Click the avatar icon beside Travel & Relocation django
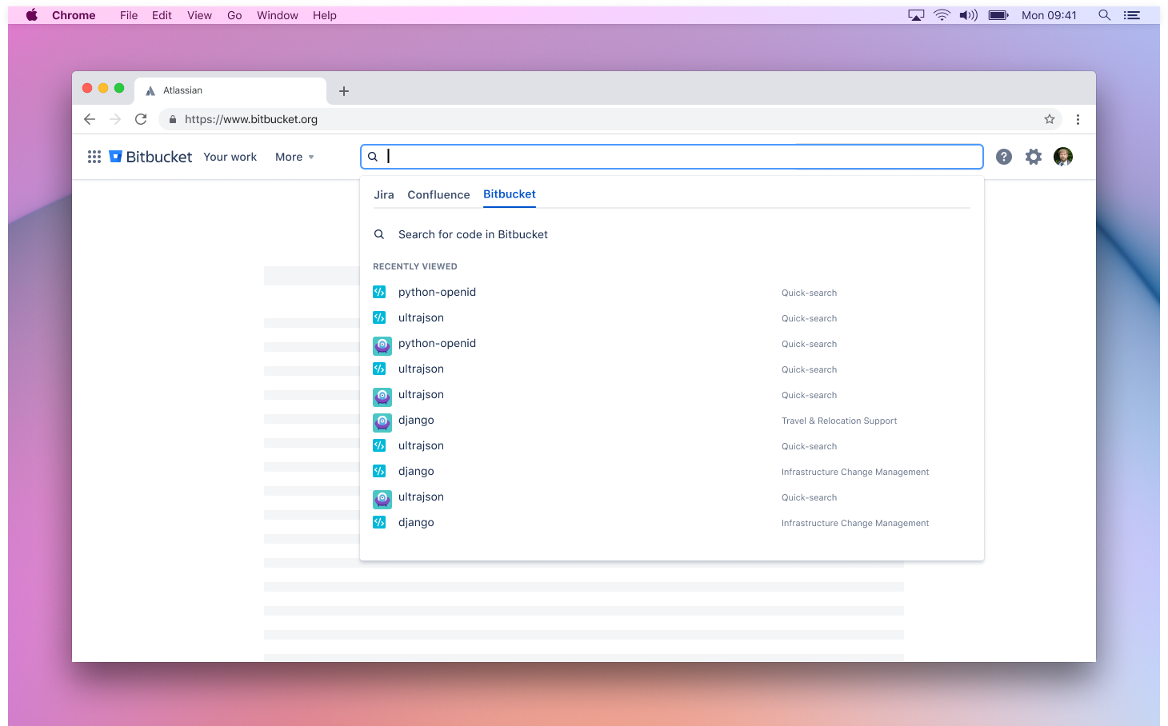1168x726 pixels. (x=382, y=422)
